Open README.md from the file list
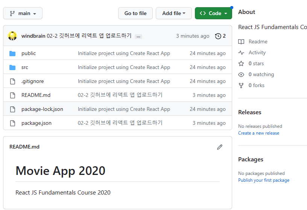 click(36, 95)
